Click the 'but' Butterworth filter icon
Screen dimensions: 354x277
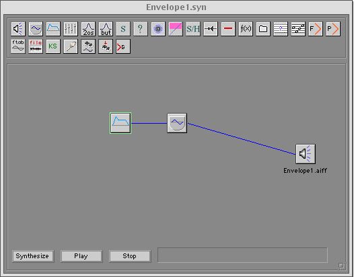(x=106, y=29)
